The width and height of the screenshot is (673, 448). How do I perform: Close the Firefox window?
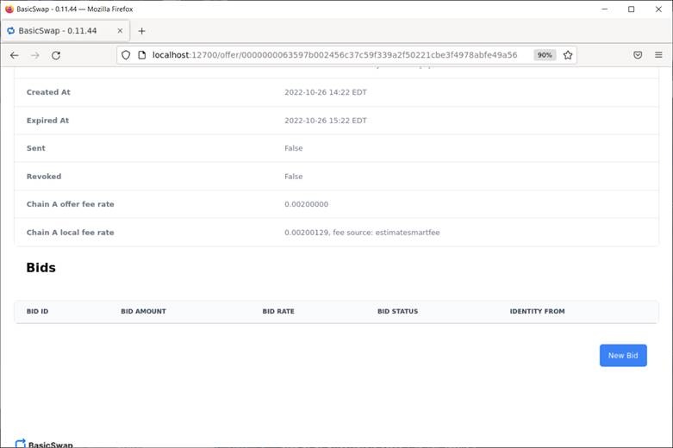pyautogui.click(x=658, y=9)
